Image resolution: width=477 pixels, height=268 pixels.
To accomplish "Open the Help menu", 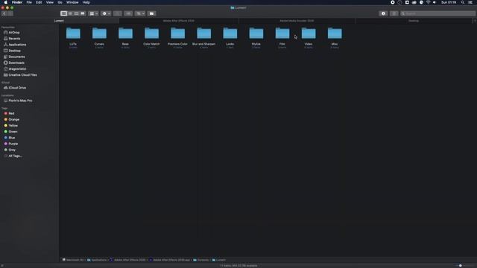I will pos(86,2).
